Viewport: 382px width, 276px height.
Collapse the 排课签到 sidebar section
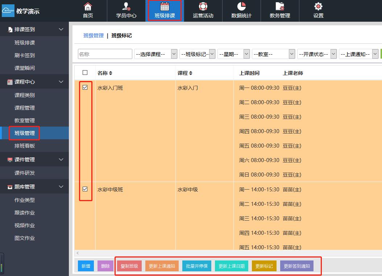point(61,29)
